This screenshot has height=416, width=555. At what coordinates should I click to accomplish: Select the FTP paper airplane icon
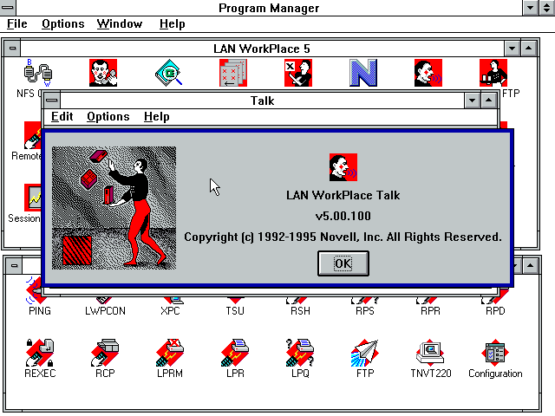click(x=365, y=353)
